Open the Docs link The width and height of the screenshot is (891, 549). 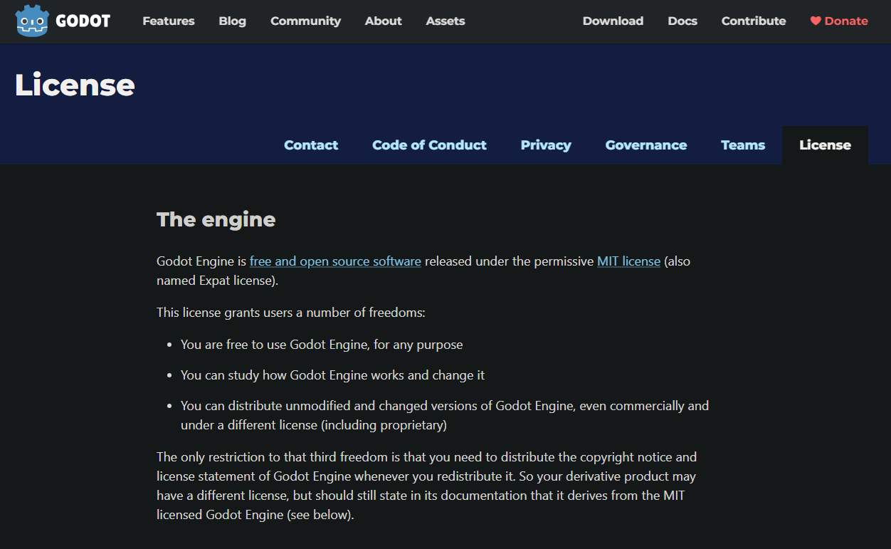click(682, 21)
